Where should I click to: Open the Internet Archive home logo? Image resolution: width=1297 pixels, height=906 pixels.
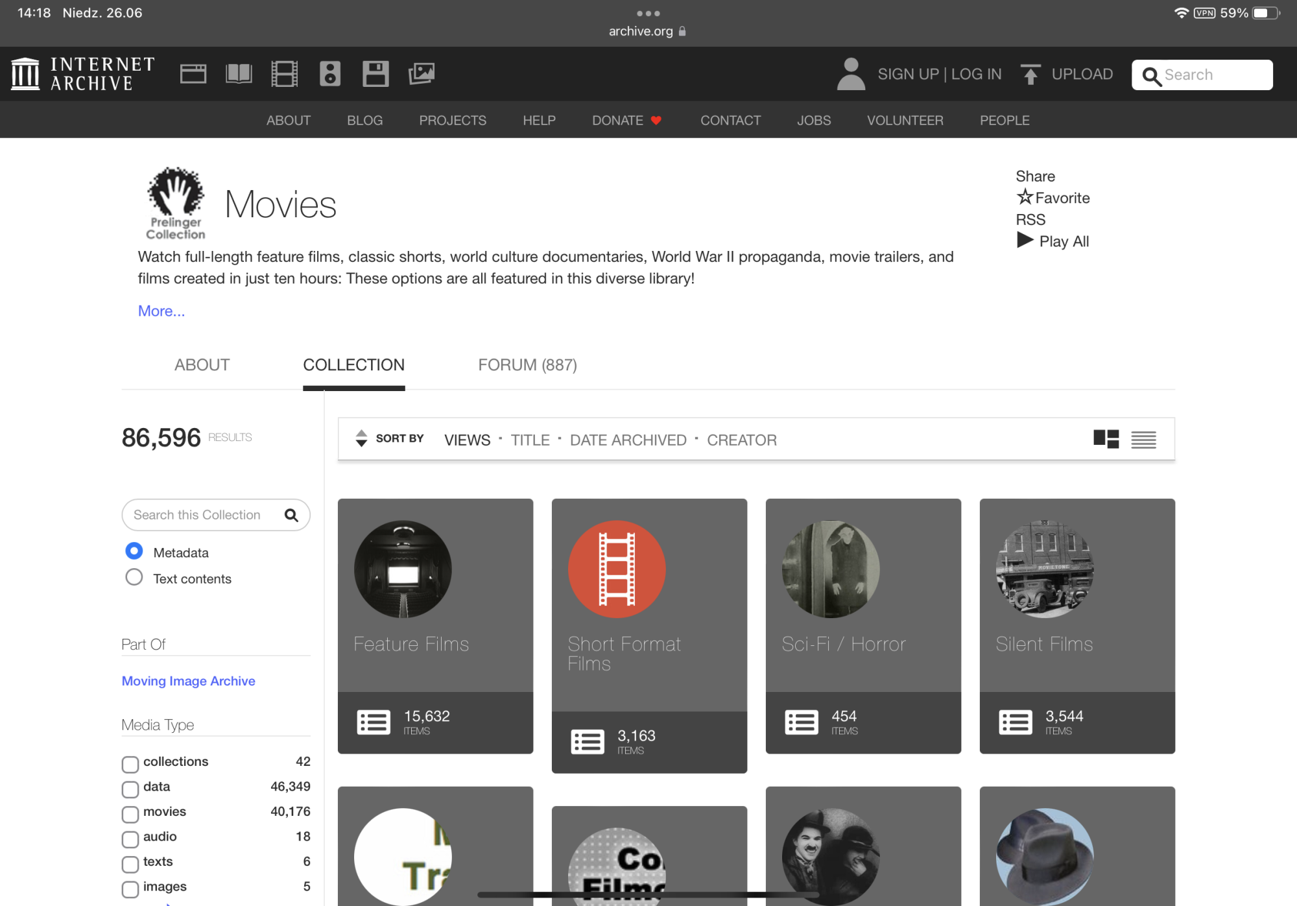(83, 74)
